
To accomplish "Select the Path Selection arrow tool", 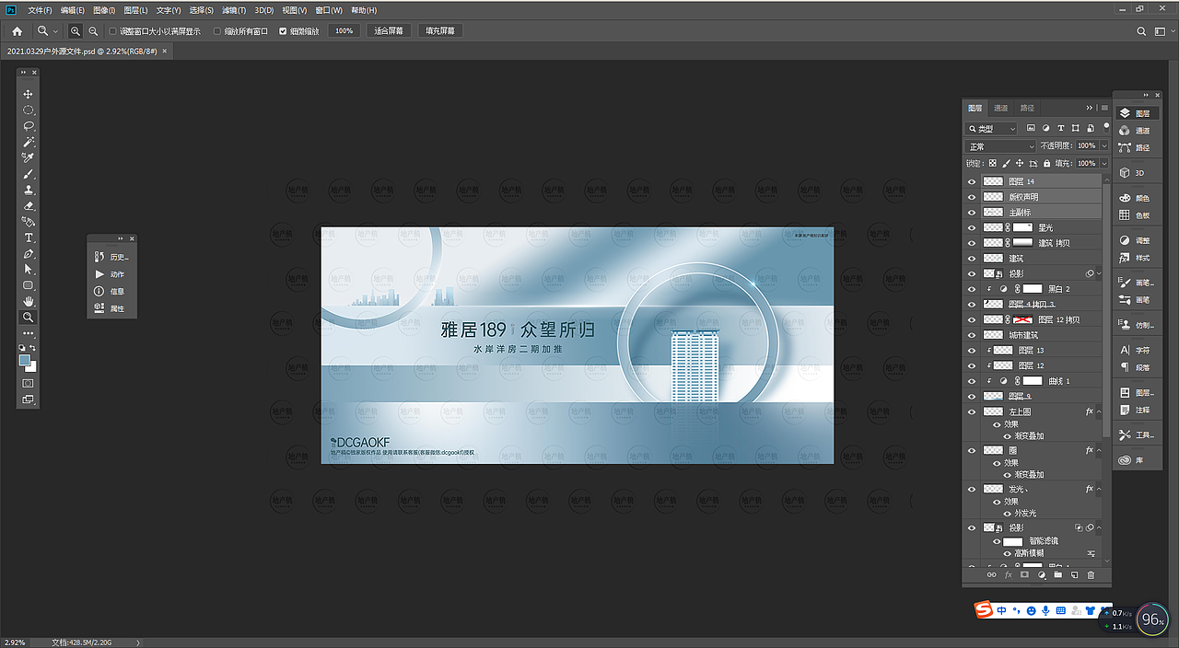I will pos(29,270).
